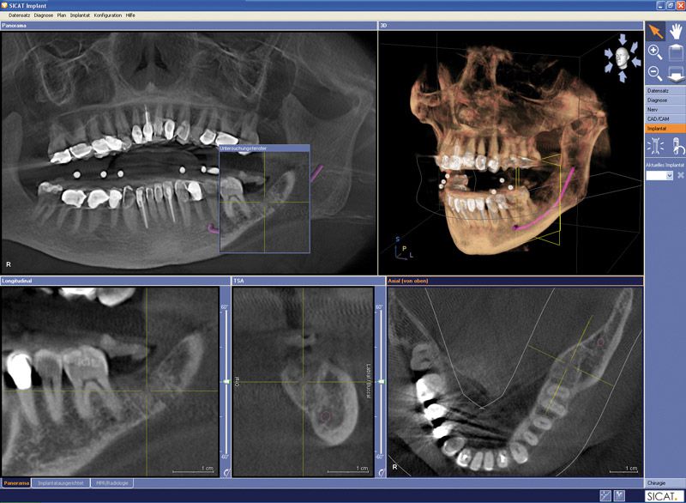This screenshot has width=686, height=503.
Task: Select the hand pan tool
Action: pos(675,31)
